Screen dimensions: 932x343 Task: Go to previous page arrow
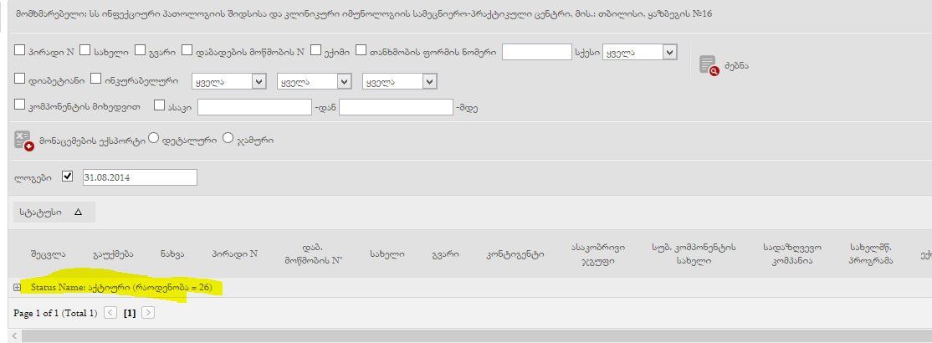click(110, 313)
